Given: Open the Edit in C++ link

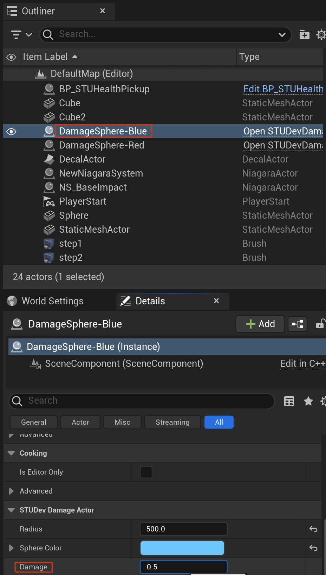Looking at the screenshot, I should pos(303,364).
